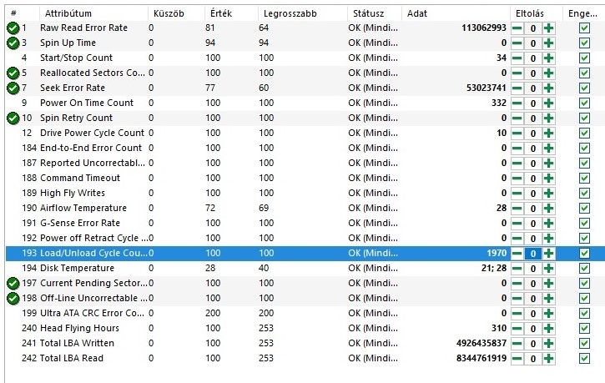Image resolution: width=605 pixels, height=383 pixels.
Task: Click data value 53023741
Action: pos(487,88)
